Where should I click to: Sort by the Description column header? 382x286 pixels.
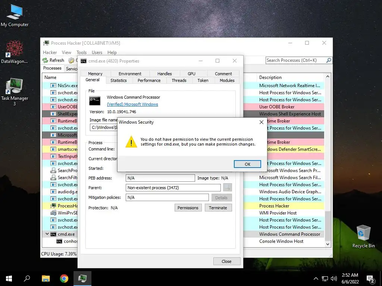point(290,77)
